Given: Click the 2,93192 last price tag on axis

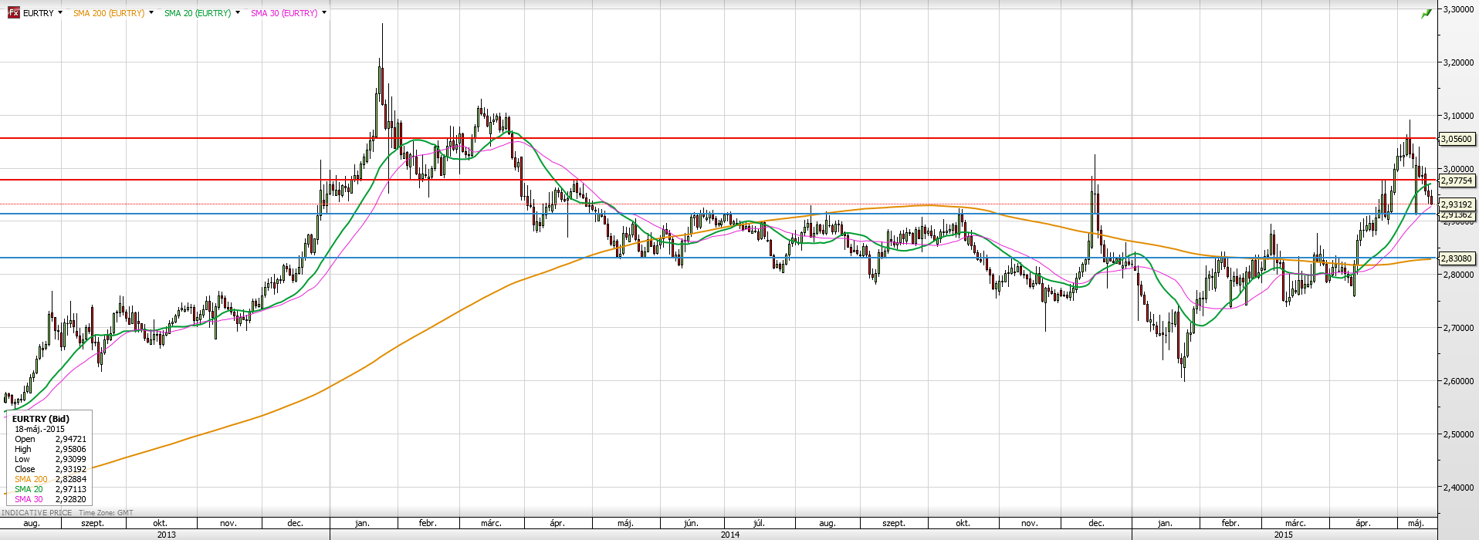Looking at the screenshot, I should pos(1457,204).
